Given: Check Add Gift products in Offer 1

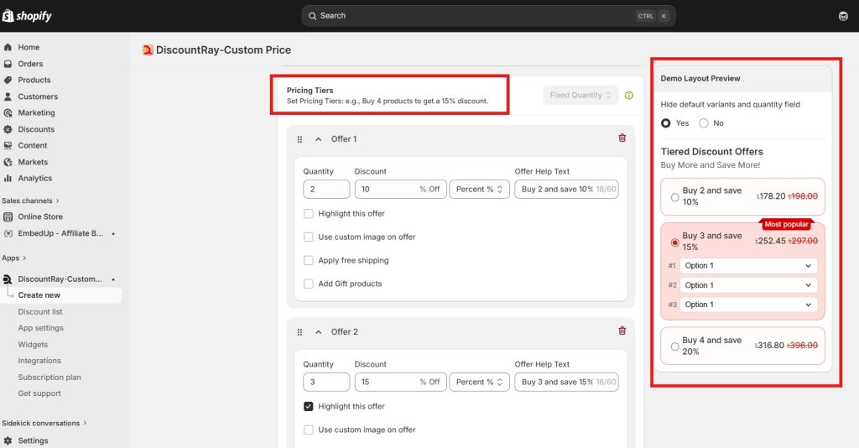Looking at the screenshot, I should [309, 284].
